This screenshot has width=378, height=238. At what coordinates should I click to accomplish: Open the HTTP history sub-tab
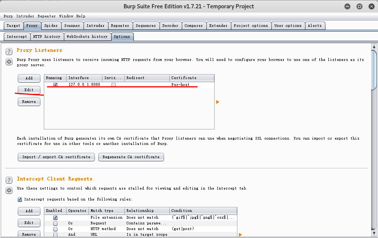click(x=47, y=37)
